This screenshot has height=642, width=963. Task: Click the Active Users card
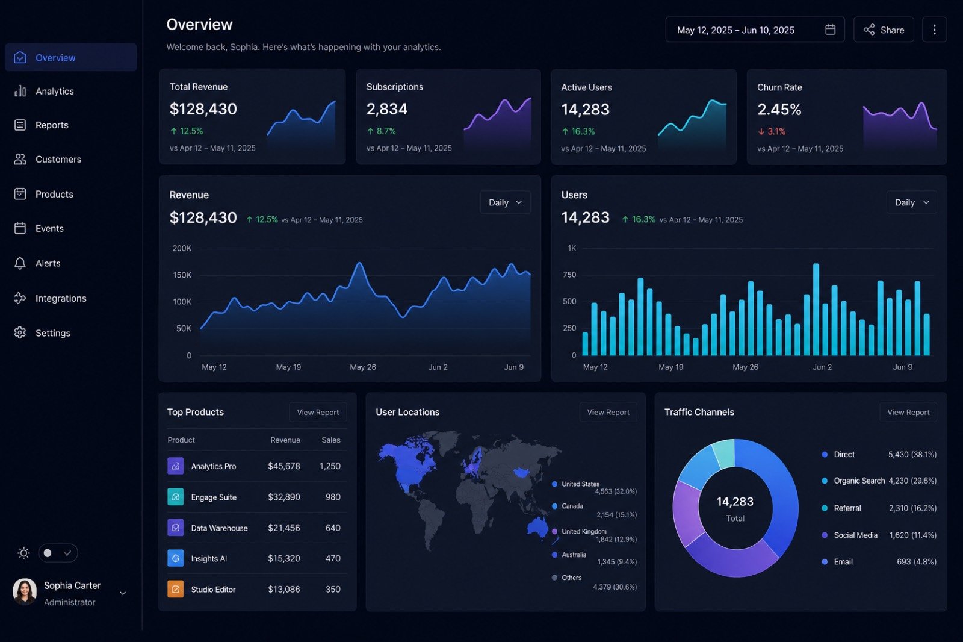(643, 116)
